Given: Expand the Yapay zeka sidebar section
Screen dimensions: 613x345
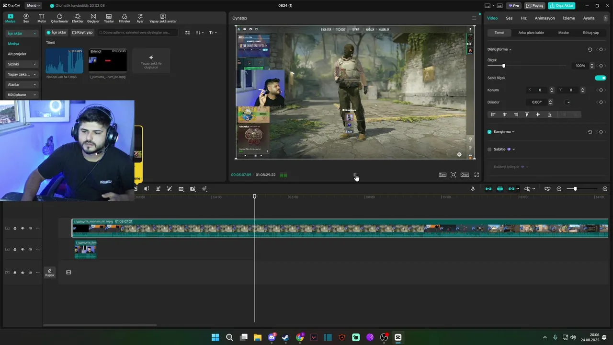Looking at the screenshot, I should pos(22,74).
